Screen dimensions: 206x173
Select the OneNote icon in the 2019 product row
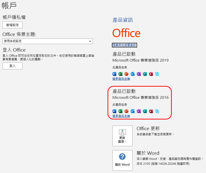click(x=139, y=74)
